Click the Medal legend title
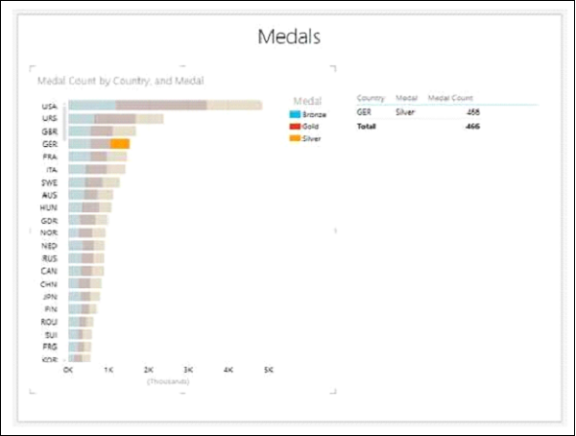The width and height of the screenshot is (576, 436). click(306, 100)
